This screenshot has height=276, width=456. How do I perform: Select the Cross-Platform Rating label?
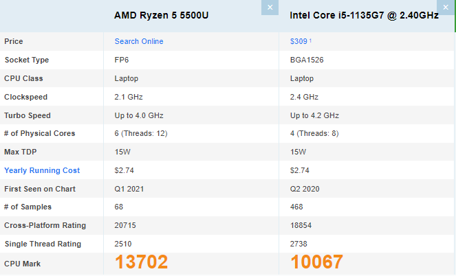45,225
